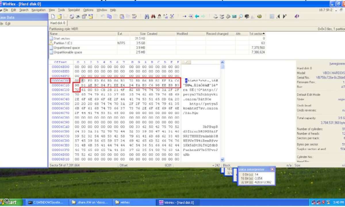The width and height of the screenshot is (345, 207).
Task: Click the Print toolbar icon
Action: (x=72, y=16)
